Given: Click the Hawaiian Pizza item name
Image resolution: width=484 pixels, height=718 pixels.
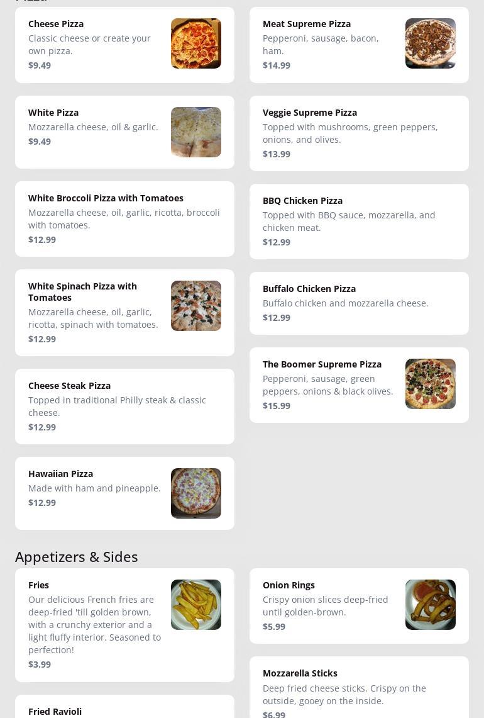Looking at the screenshot, I should pyautogui.click(x=60, y=474).
